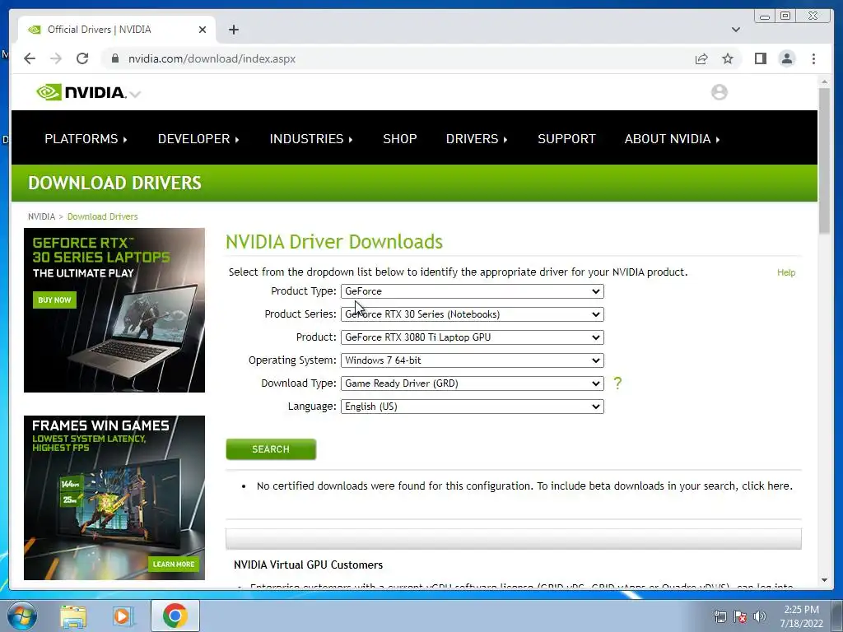Open the Product Type dropdown

pyautogui.click(x=472, y=291)
